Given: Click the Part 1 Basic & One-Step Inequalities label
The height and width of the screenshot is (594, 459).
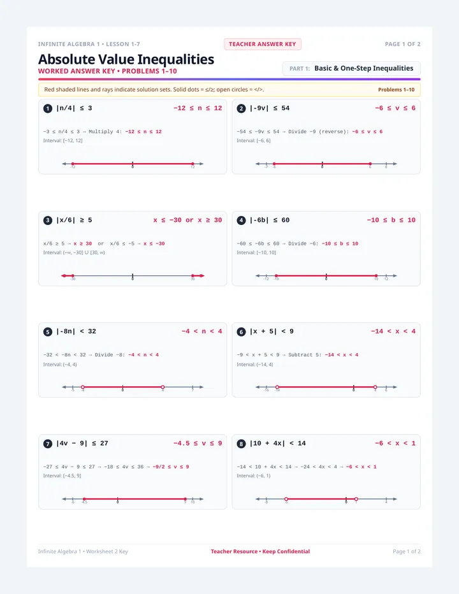Looking at the screenshot, I should [x=351, y=69].
